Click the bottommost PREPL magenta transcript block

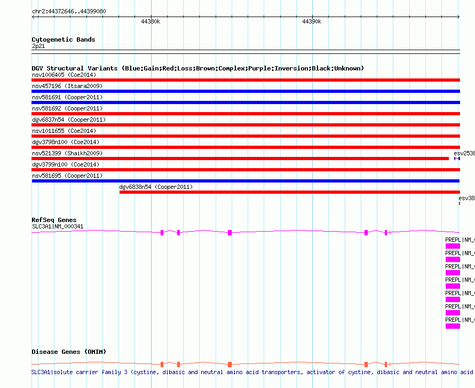(453, 326)
